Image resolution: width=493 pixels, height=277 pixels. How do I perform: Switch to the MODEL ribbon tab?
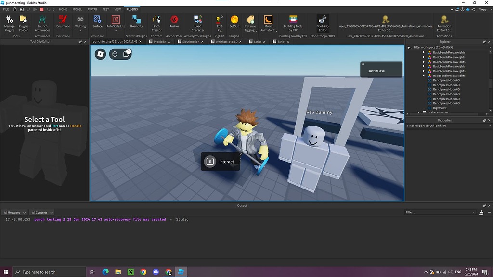click(78, 9)
